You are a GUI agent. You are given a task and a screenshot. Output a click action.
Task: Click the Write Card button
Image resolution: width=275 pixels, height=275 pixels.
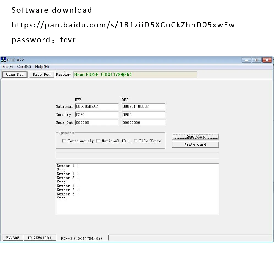(x=195, y=145)
